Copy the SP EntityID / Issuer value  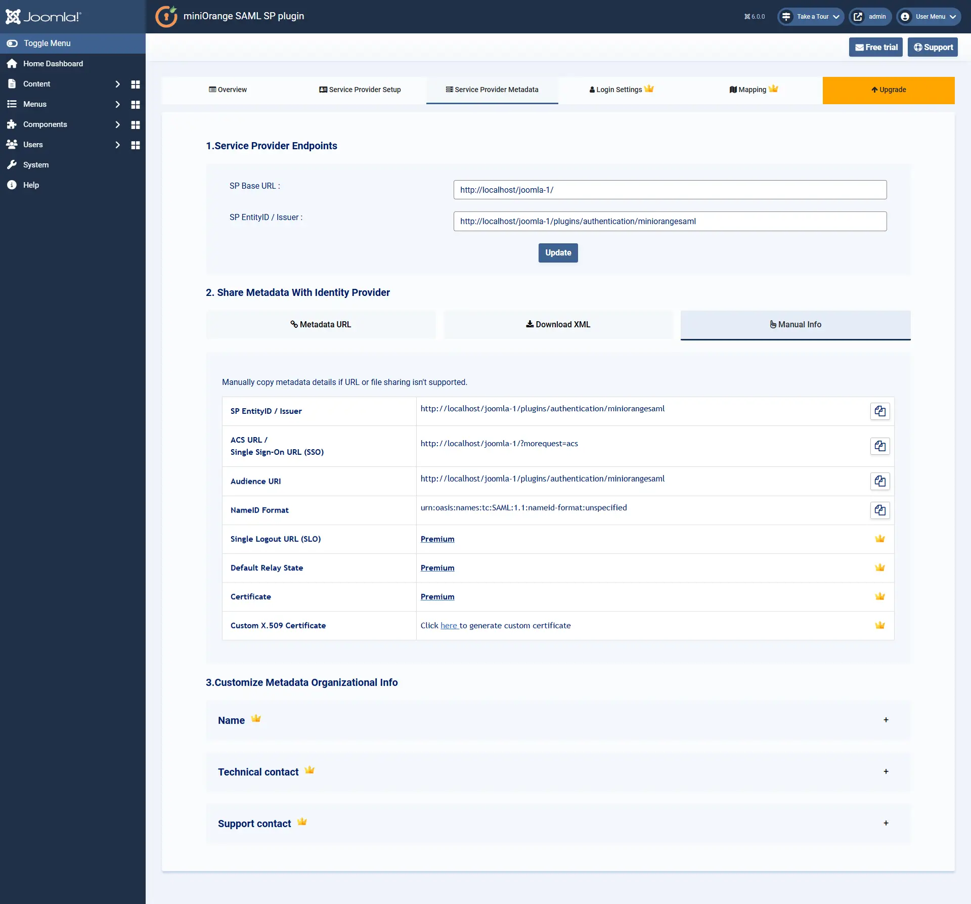879,411
